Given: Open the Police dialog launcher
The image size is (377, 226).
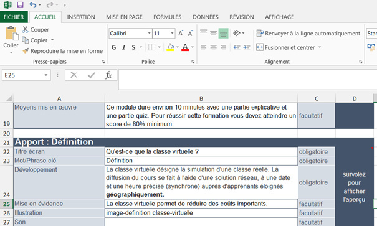Looking at the screenshot, I should click(193, 62).
